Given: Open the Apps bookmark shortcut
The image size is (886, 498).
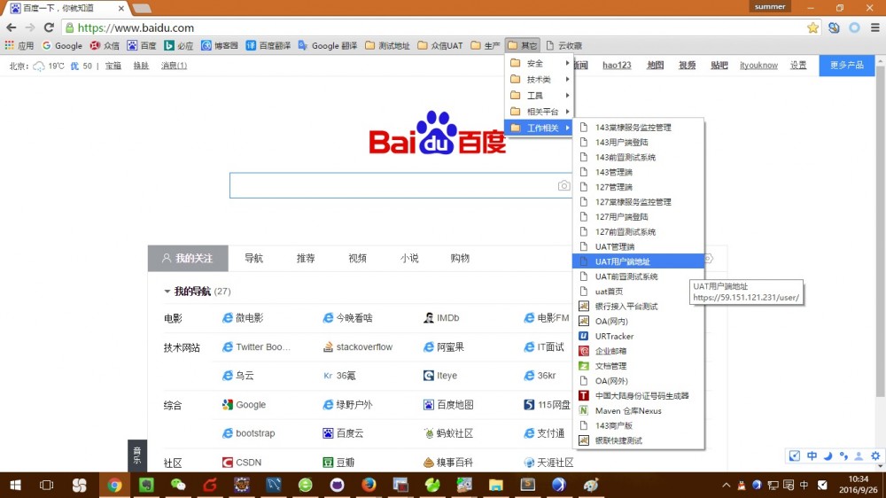Looking at the screenshot, I should point(19,45).
